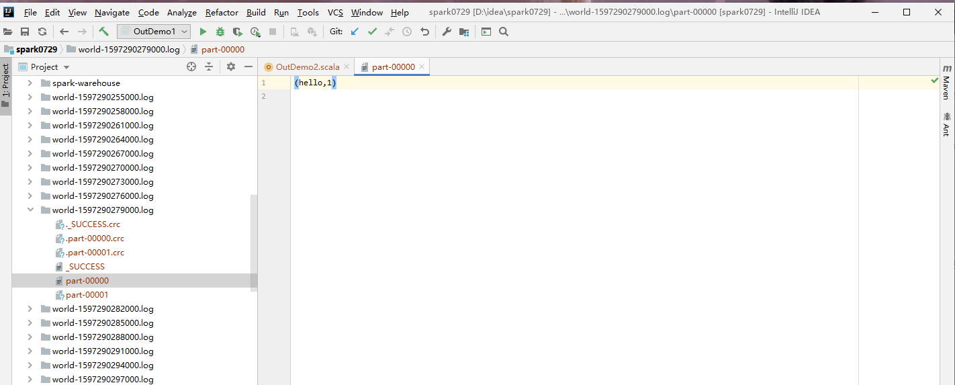This screenshot has width=955, height=385.
Task: Expand the spark-warehouse folder
Action: (30, 83)
